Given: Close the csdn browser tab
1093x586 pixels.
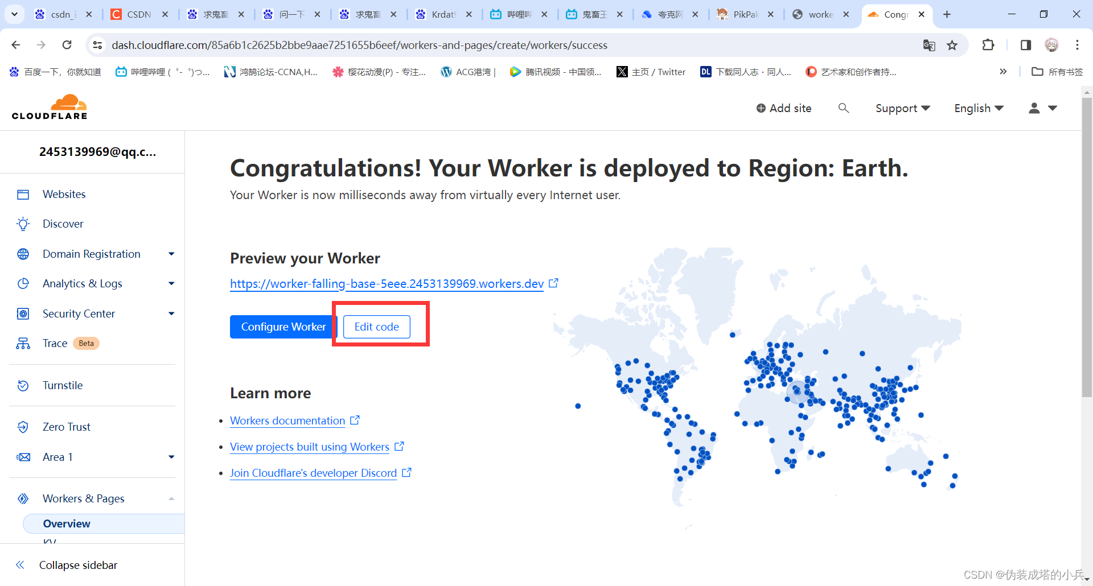Looking at the screenshot, I should click(89, 14).
